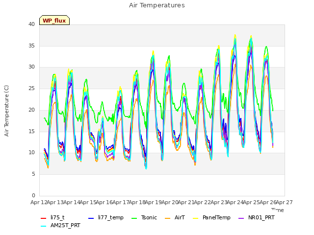Click the Apr 23 x-axis tick label

[x=219, y=202]
